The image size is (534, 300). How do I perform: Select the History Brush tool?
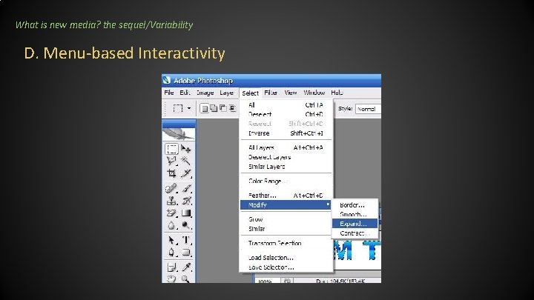(186, 201)
